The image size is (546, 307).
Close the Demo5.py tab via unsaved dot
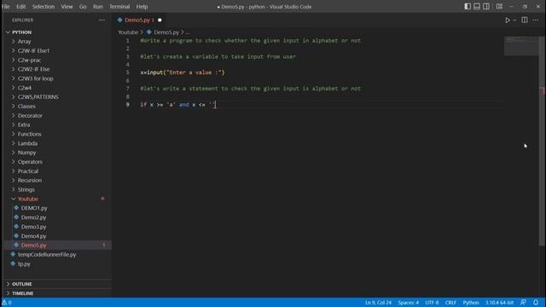coord(160,20)
